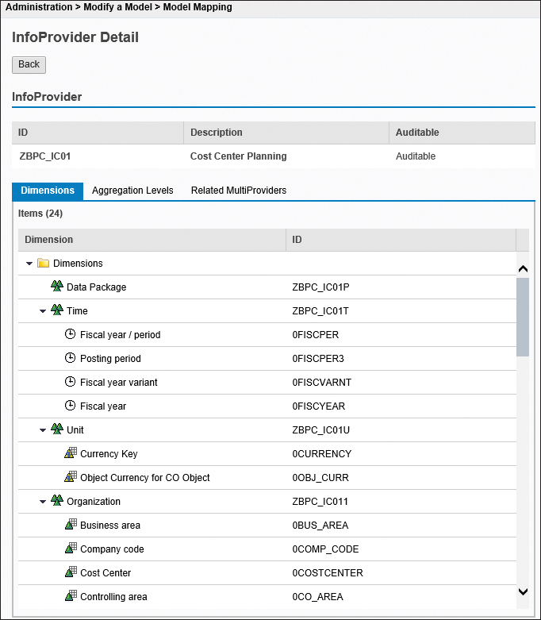This screenshot has height=620, width=541.
Task: Select Fiscal year / period row label
Action: coord(120,335)
